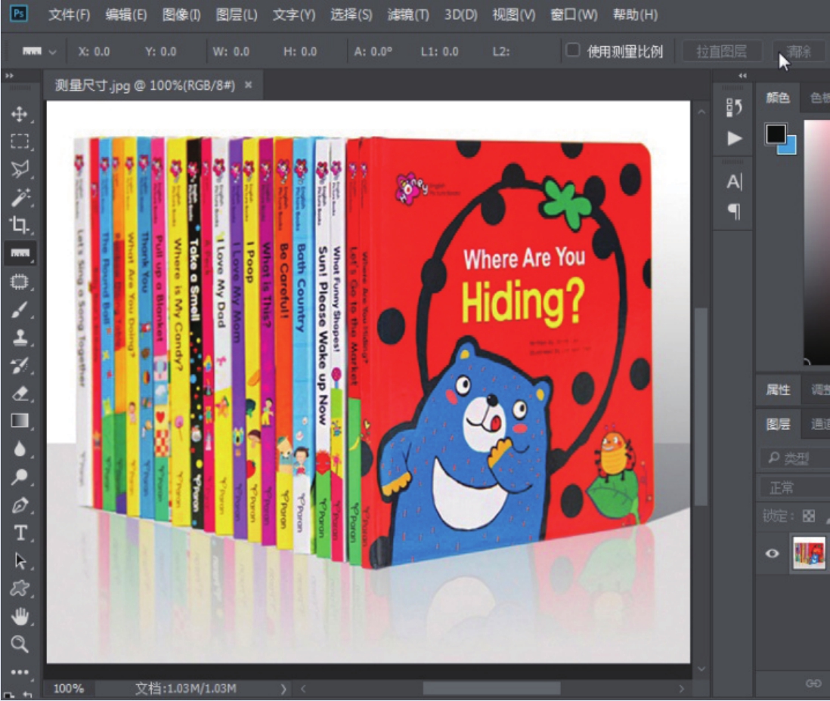Open the extra tools ellipsis menu
This screenshot has width=830, height=701.
[20, 672]
